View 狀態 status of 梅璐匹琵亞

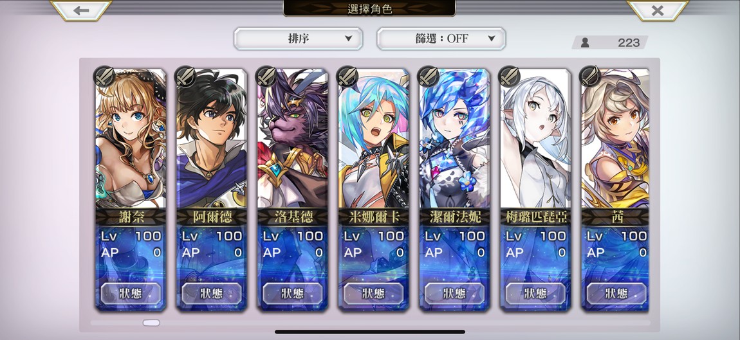click(x=535, y=293)
